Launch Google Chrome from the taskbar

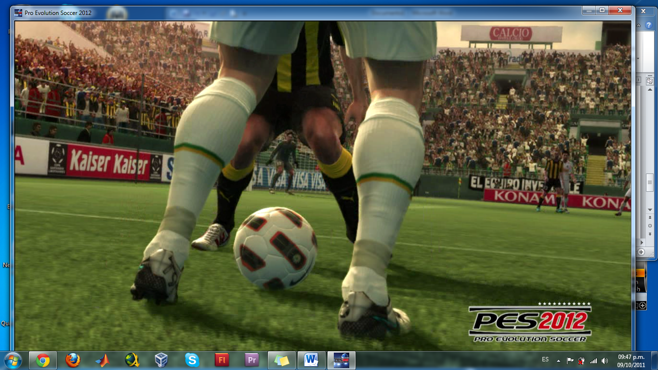42,359
